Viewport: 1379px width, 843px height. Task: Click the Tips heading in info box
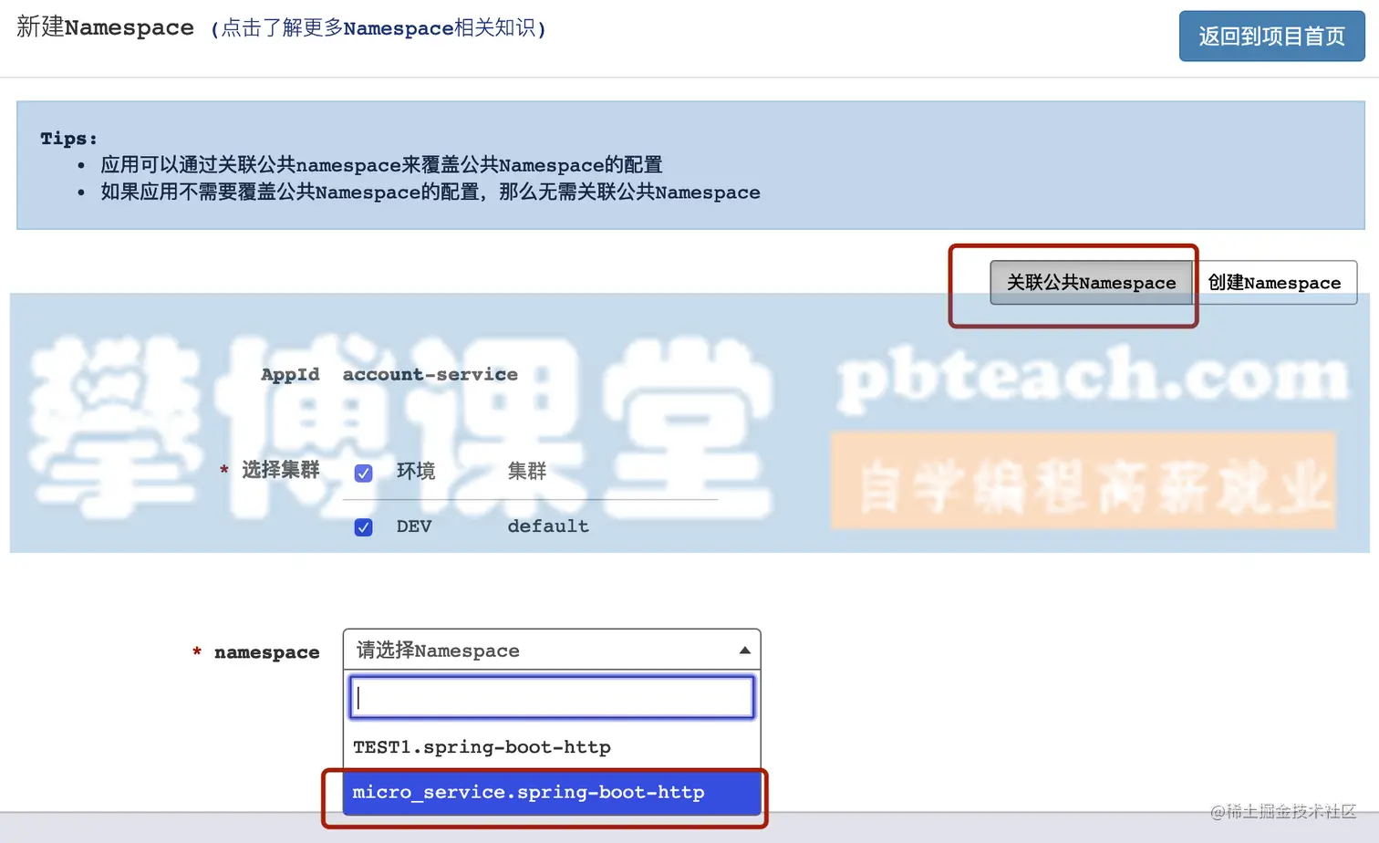pos(68,139)
